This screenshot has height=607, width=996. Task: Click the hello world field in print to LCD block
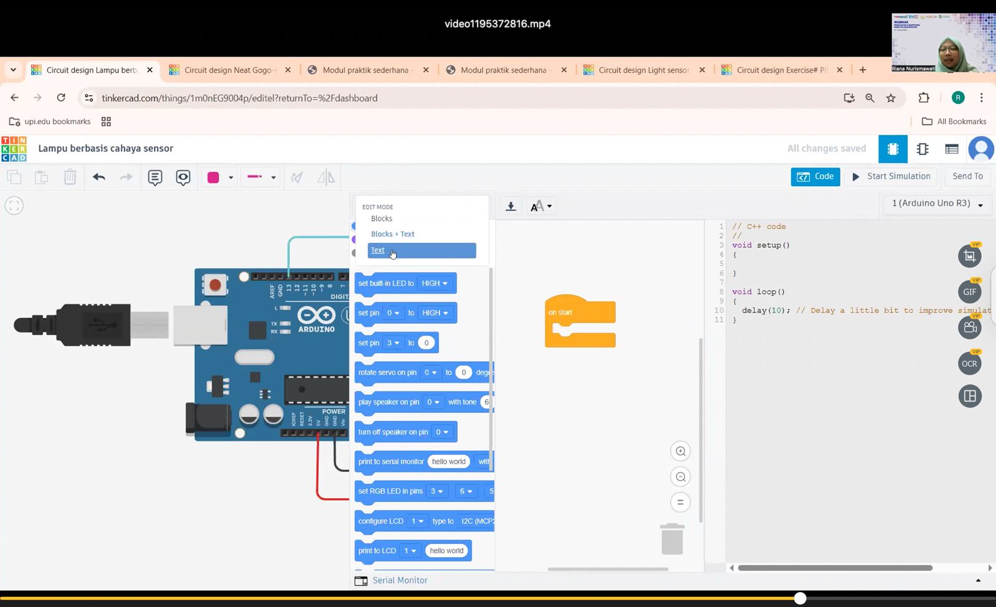446,551
